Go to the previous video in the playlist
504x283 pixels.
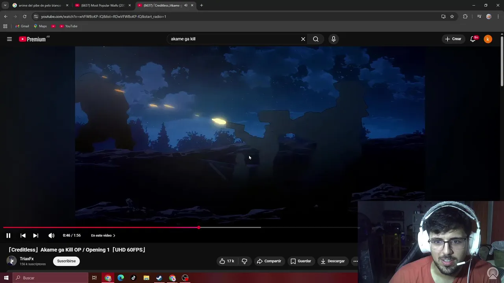23,235
